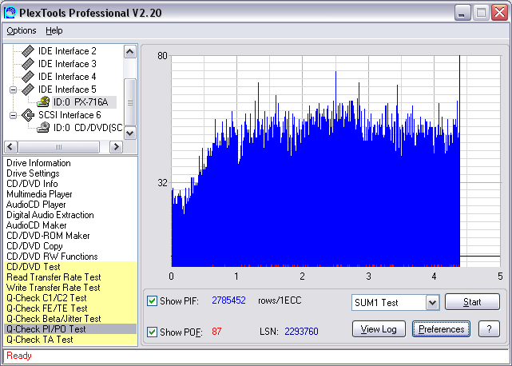Click the tree horizontal scrollbar thumb
The height and width of the screenshot is (366, 512).
[x=59, y=147]
